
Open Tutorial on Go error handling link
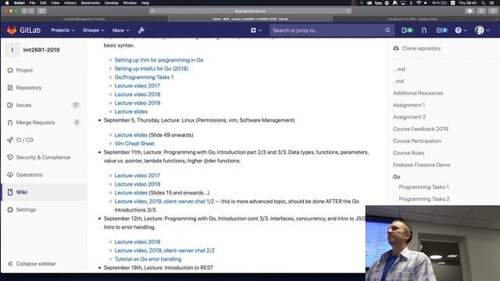(x=148, y=259)
